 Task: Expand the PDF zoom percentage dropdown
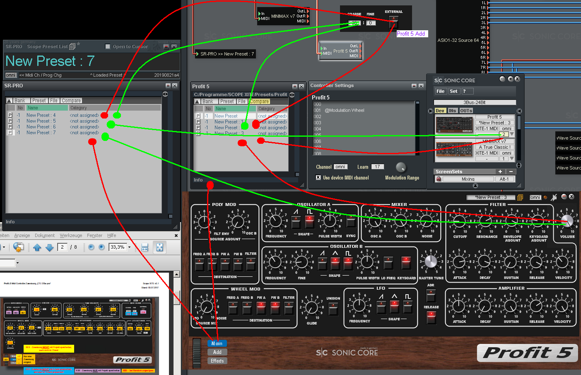click(x=129, y=247)
